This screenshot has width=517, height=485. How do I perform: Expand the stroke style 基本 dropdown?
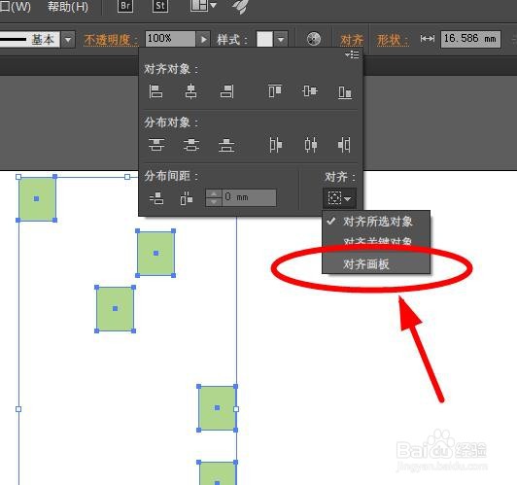(68, 40)
